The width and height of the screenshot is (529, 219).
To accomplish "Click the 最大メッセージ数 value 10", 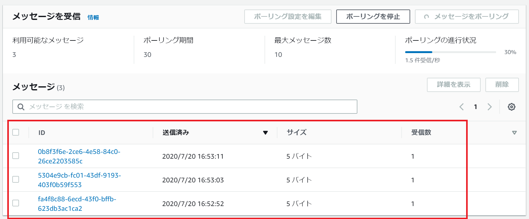I will coord(278,55).
